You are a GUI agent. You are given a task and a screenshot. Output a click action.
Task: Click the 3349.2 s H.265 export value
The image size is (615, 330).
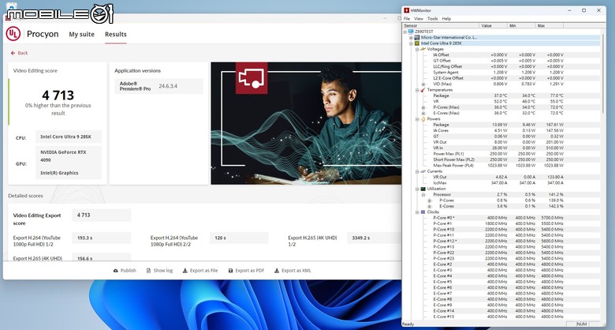point(375,238)
